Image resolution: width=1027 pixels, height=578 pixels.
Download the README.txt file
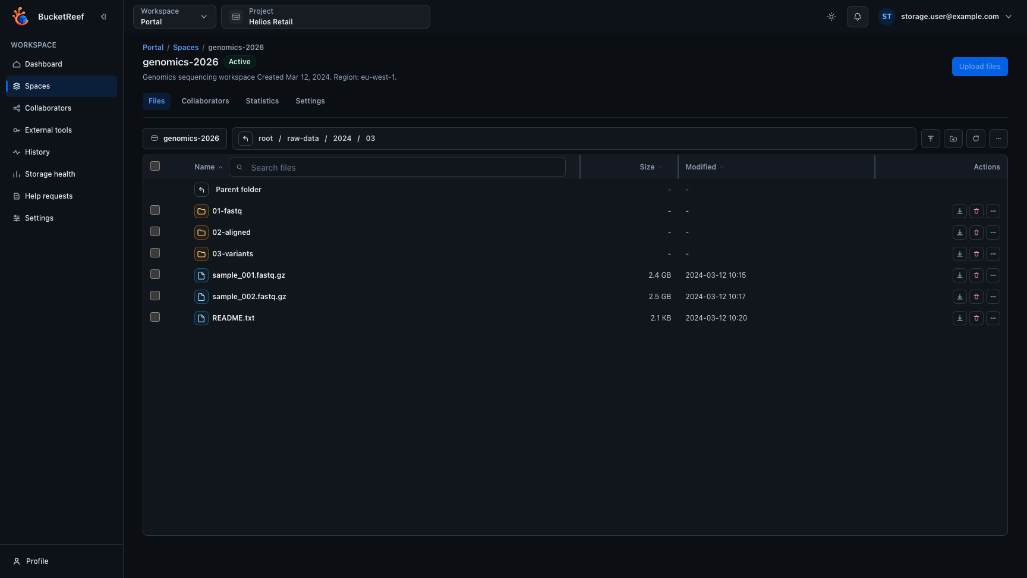(960, 318)
